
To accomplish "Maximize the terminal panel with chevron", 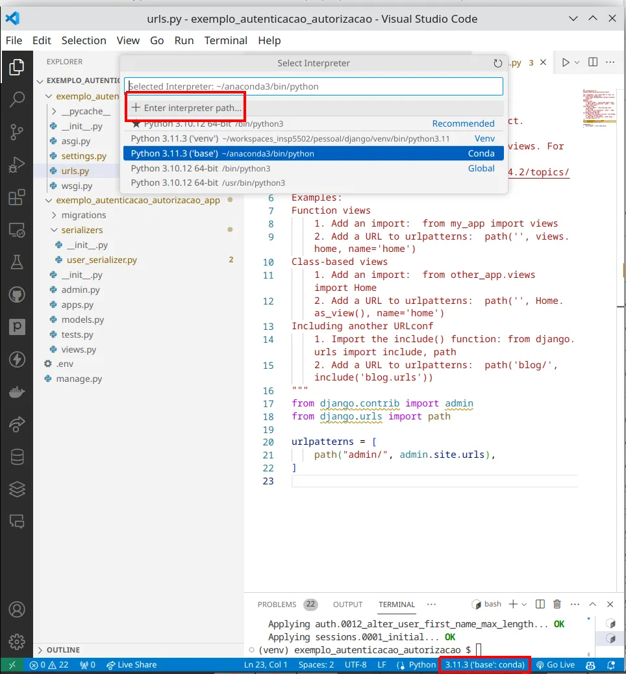I will [x=592, y=604].
